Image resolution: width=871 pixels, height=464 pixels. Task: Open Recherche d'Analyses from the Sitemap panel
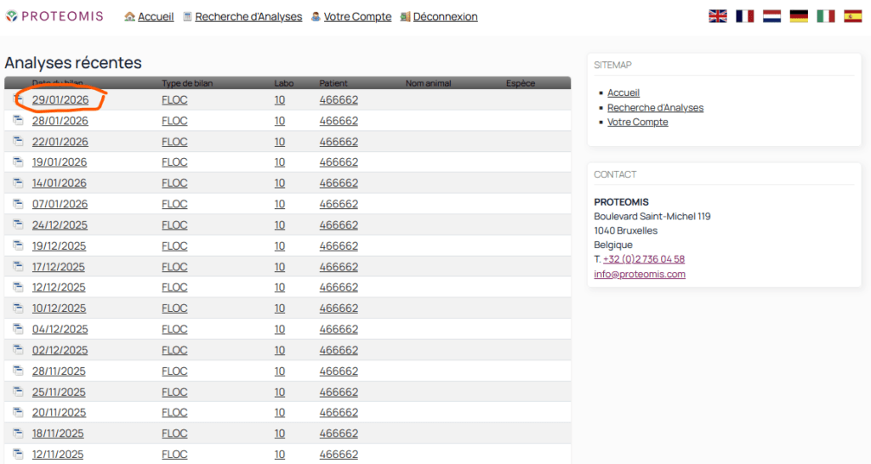point(655,108)
